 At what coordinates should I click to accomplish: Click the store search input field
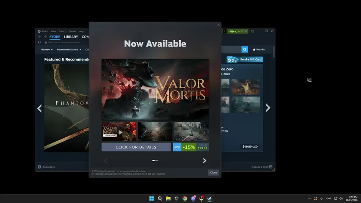[231, 49]
